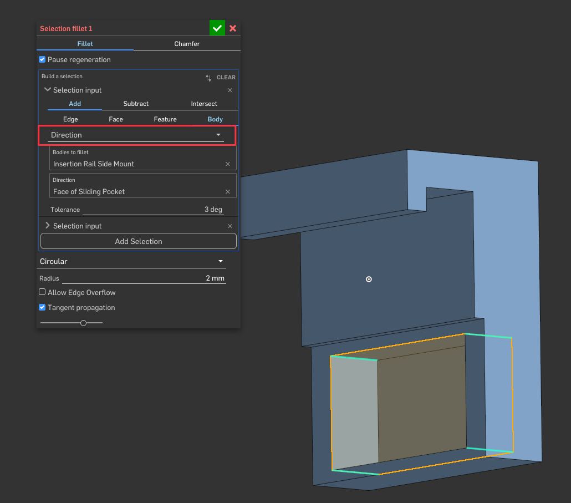571x503 pixels.
Task: Remove the collapsed second Selection input
Action: pyautogui.click(x=230, y=226)
